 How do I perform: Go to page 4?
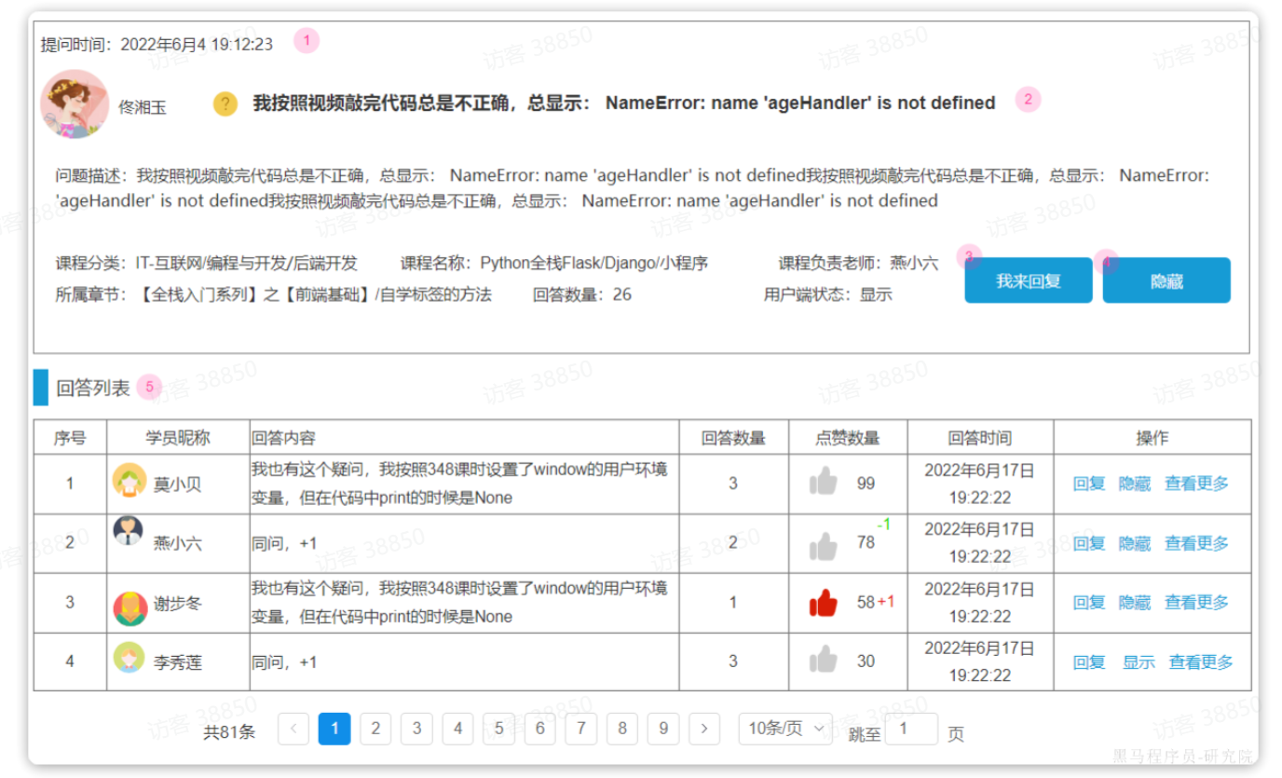457,729
